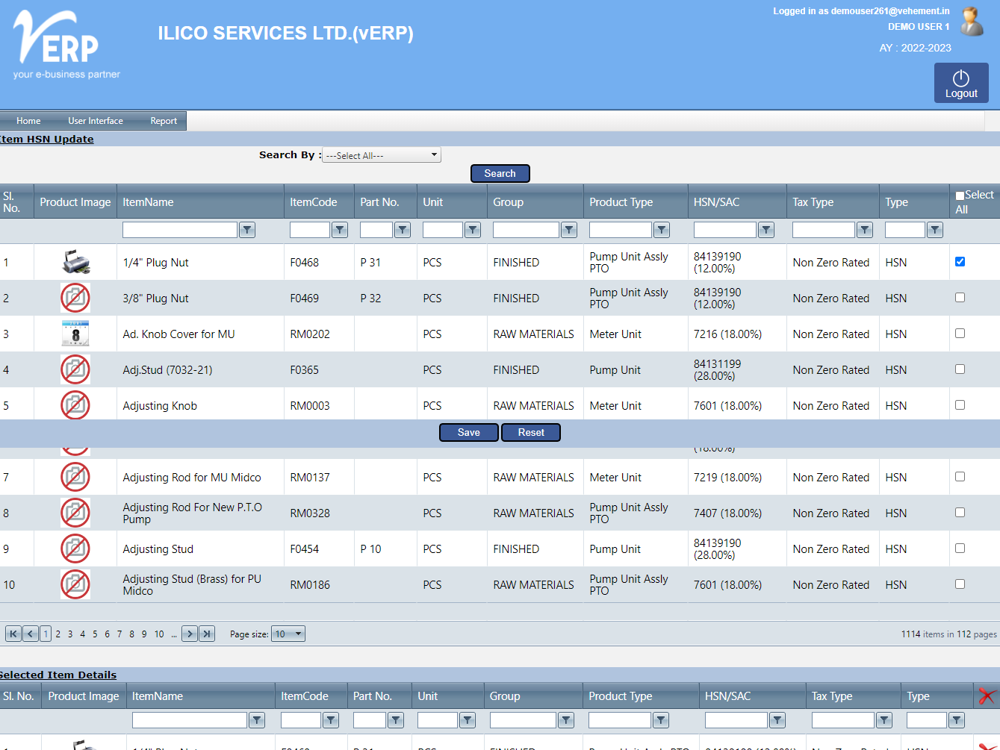Toggle the Select All checkbox
The image size is (1000, 750).
tap(960, 196)
